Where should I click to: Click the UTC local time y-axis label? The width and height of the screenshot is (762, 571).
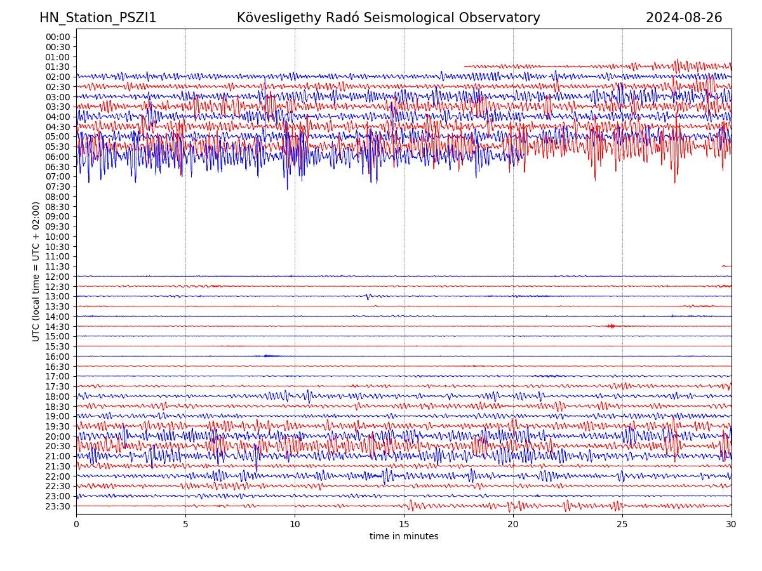coord(36,272)
